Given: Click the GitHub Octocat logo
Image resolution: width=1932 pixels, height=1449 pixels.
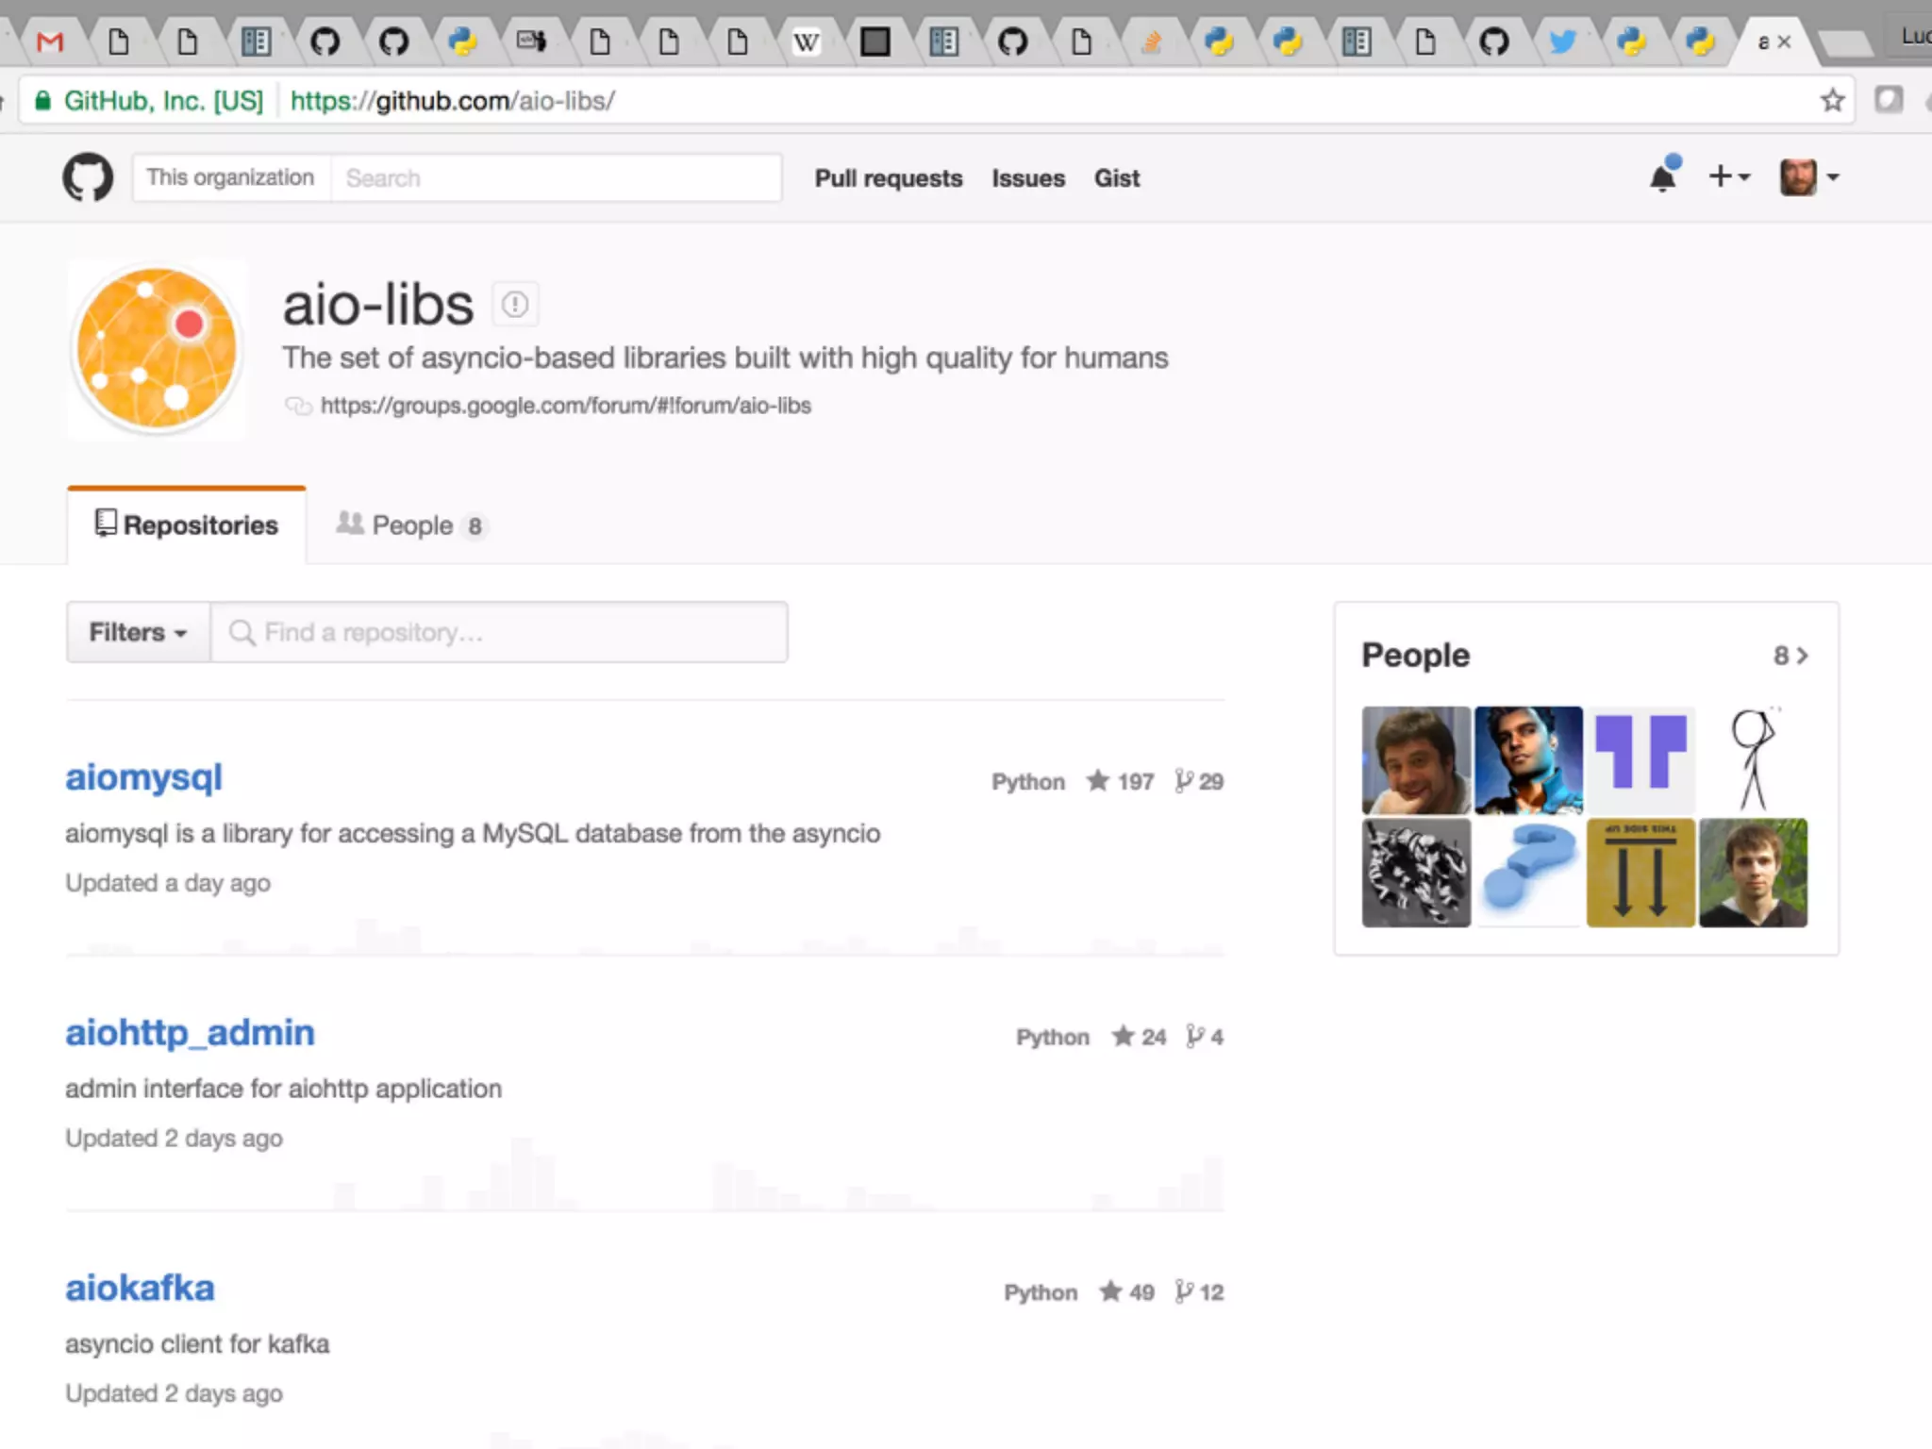Looking at the screenshot, I should 88,177.
